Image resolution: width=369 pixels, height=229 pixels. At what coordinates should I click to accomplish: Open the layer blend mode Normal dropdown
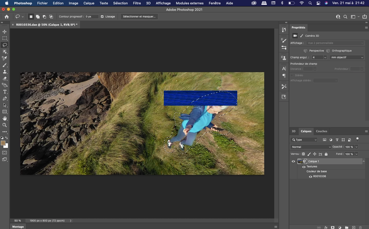(311, 147)
